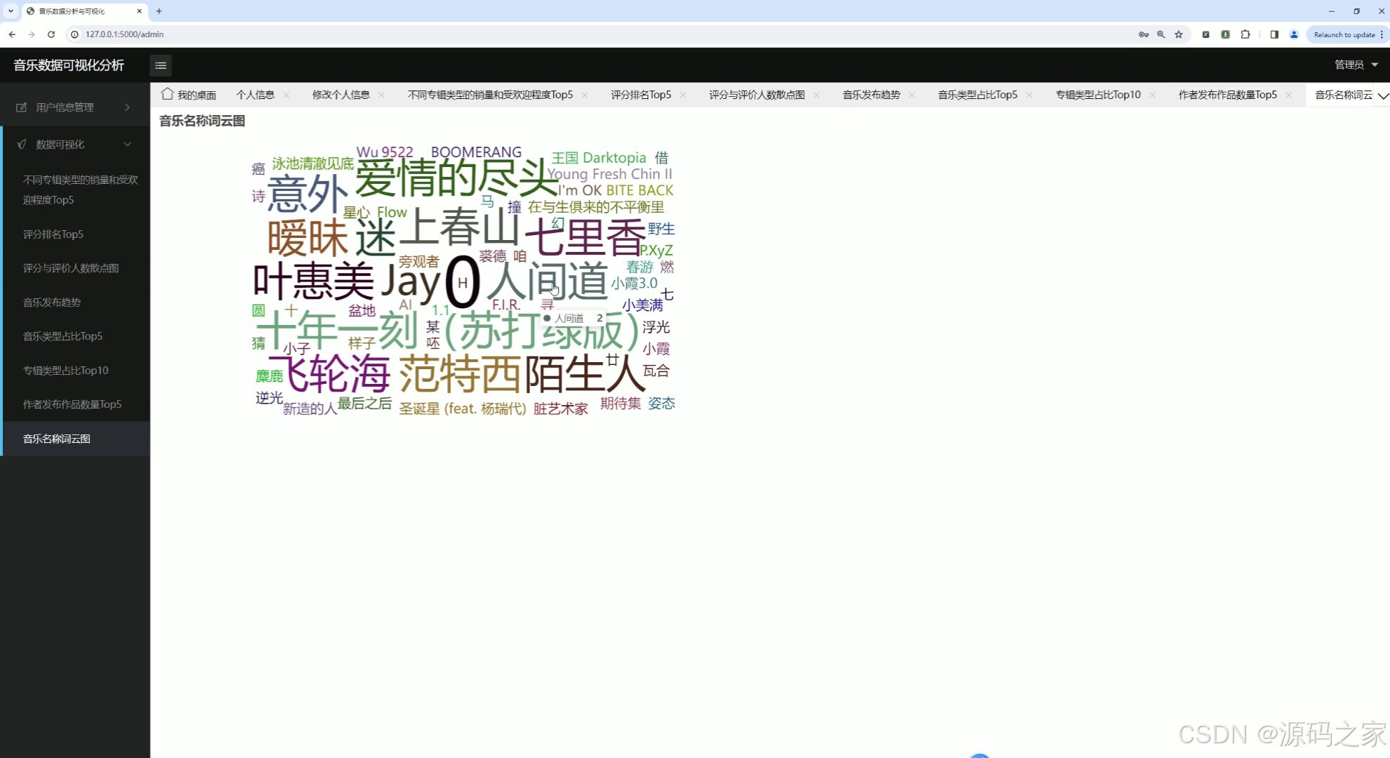
Task: Open 作者发布作品数量Top5 from the sidebar
Action: (72, 404)
